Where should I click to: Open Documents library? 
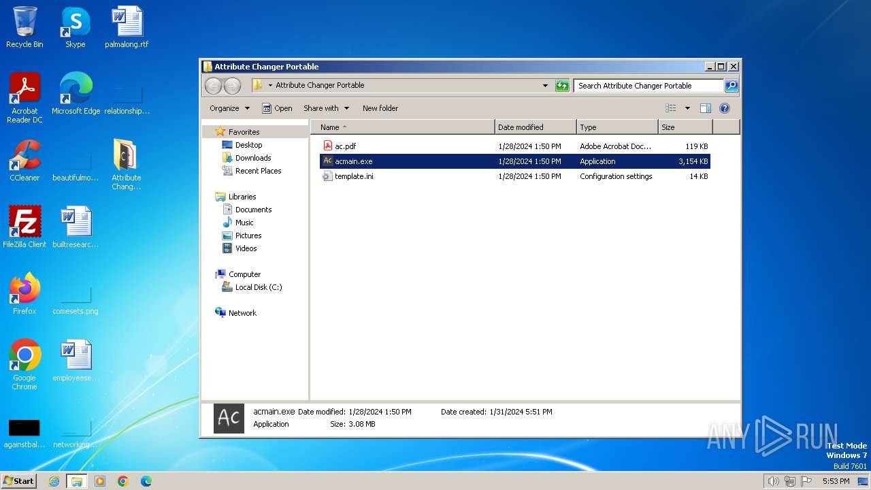pyautogui.click(x=253, y=210)
